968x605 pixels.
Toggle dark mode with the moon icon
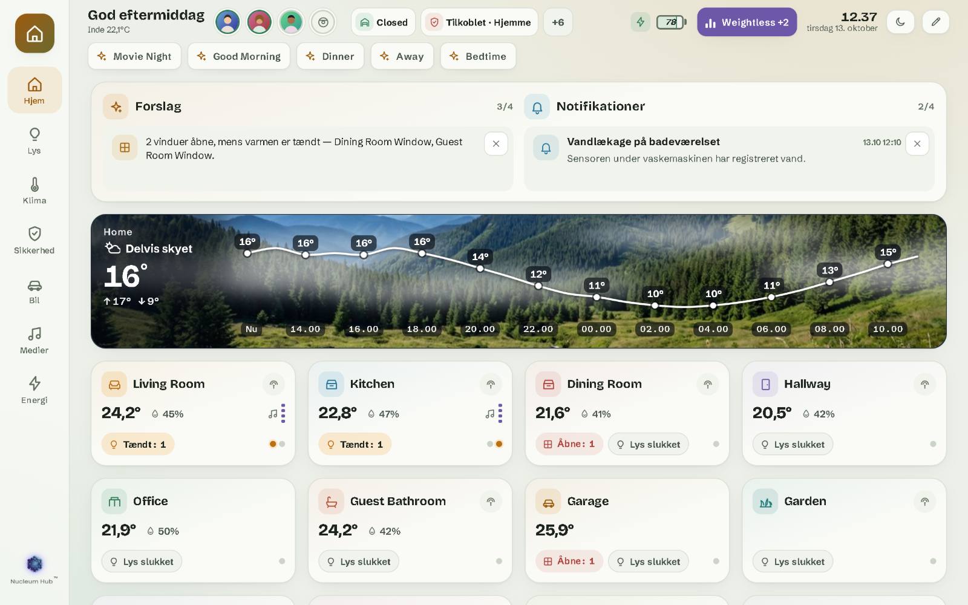(x=900, y=22)
